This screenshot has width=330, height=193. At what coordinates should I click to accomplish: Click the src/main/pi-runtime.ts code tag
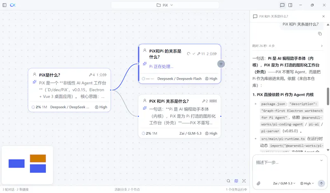click(283, 139)
